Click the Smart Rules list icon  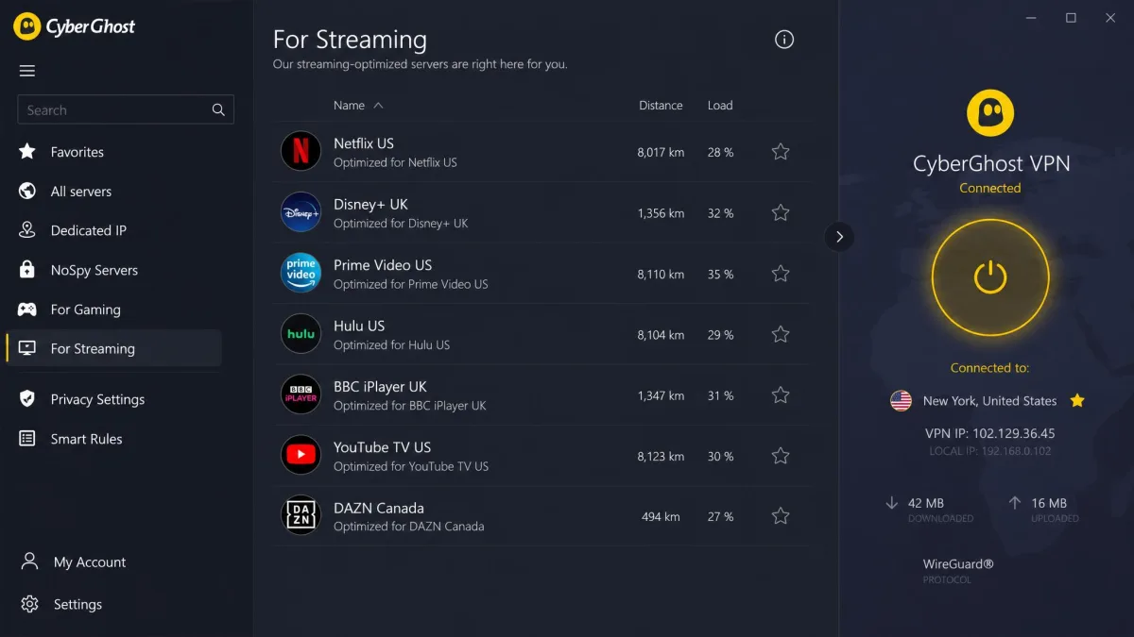click(27, 439)
